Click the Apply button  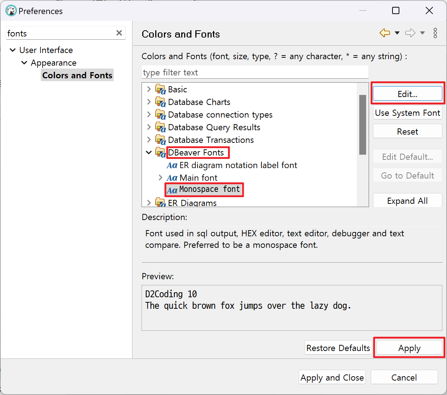coord(409,348)
